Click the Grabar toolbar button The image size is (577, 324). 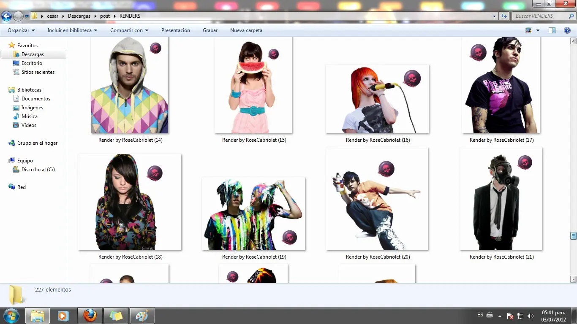point(210,30)
